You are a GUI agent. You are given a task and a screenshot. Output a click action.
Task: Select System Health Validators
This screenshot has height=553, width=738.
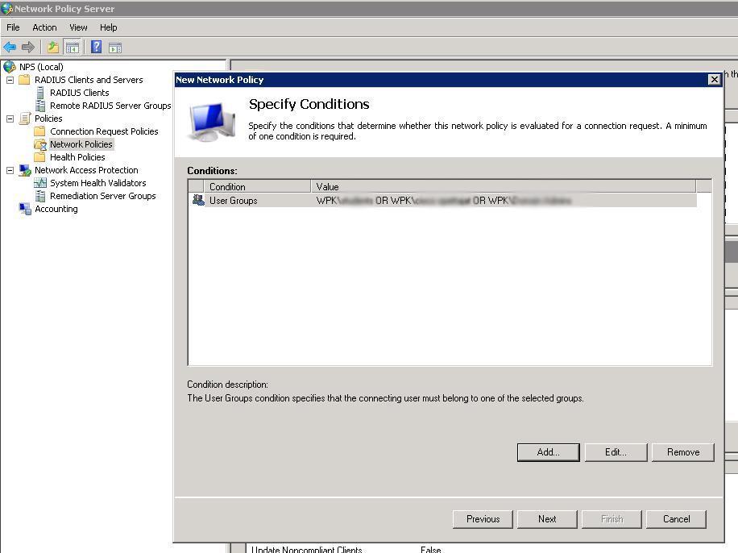click(98, 183)
